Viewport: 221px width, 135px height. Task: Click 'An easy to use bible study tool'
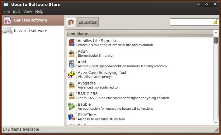pyautogui.click(x=101, y=119)
